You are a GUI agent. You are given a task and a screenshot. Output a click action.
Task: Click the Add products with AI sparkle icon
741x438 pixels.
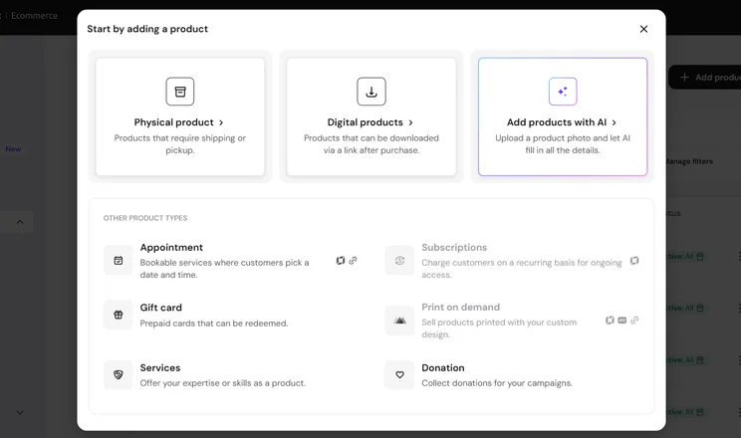[x=563, y=92]
